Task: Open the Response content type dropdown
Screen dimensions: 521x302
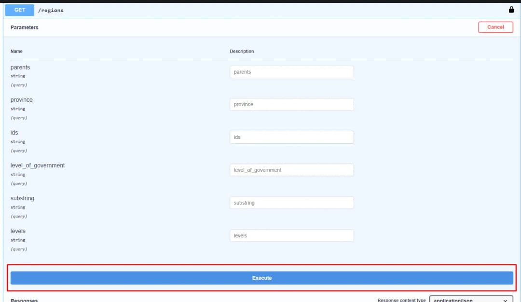Action: (471, 300)
